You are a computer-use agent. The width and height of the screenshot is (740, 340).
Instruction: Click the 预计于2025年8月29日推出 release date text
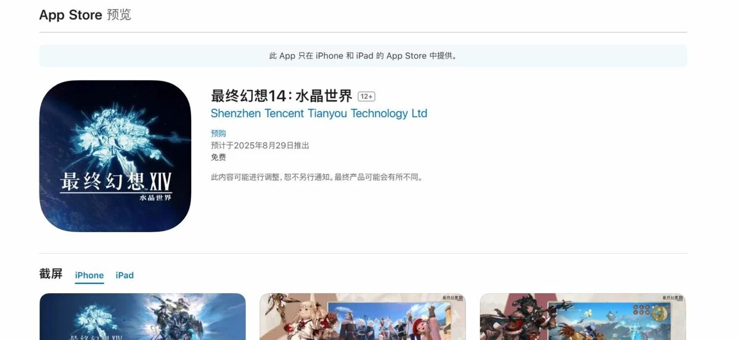coord(260,145)
